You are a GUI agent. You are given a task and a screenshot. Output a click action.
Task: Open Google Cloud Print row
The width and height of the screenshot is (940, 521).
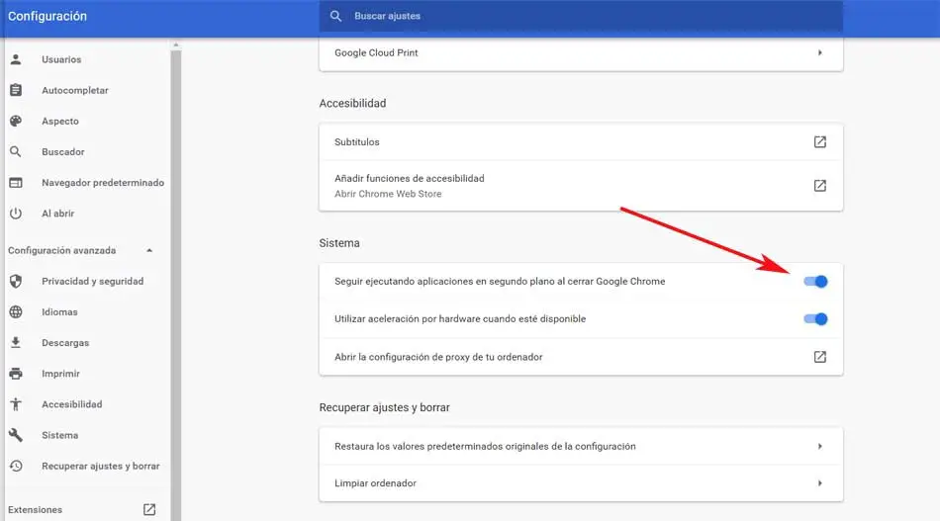[x=581, y=54]
